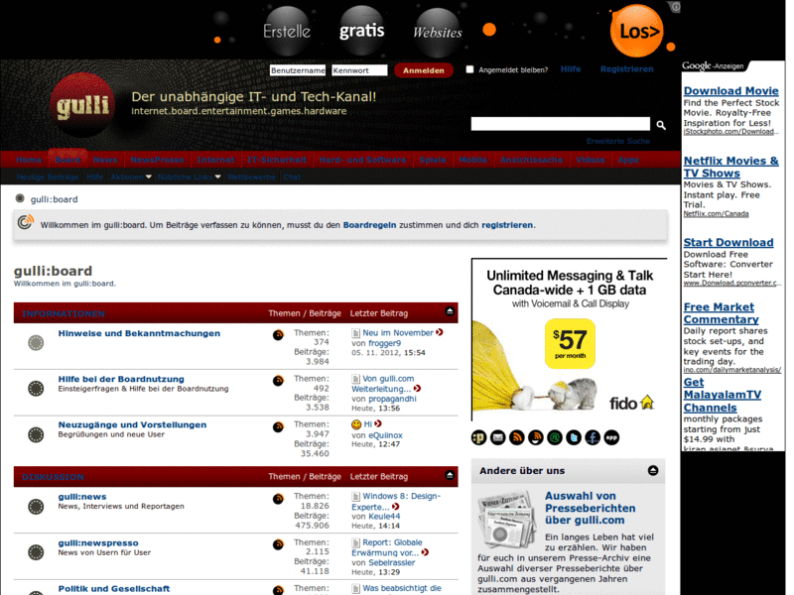The width and height of the screenshot is (794, 595).
Task: Open the green netvibes-style icon
Action: 555,437
